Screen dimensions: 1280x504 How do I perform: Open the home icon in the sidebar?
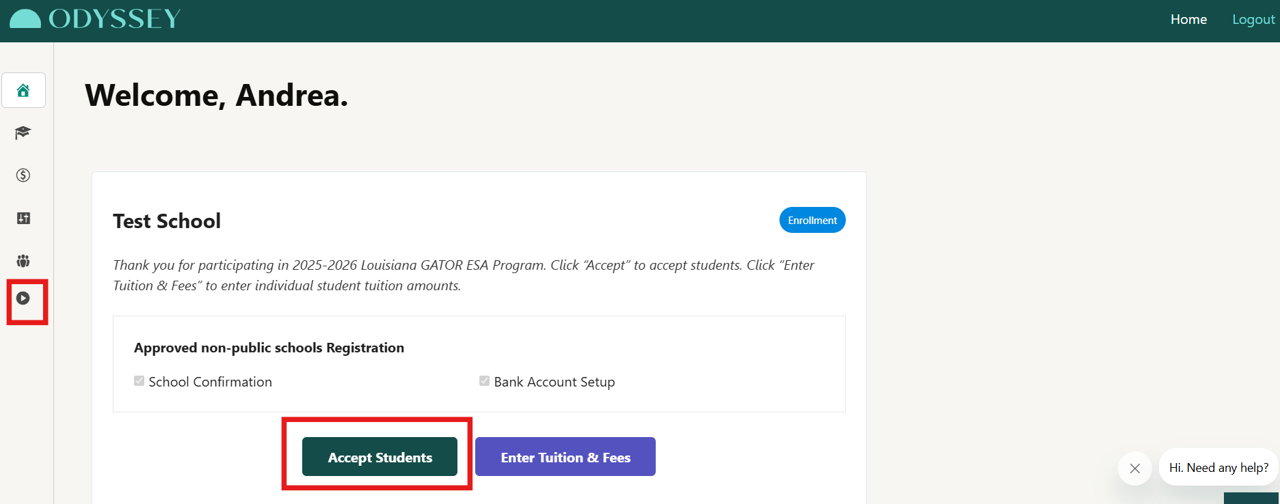[23, 90]
